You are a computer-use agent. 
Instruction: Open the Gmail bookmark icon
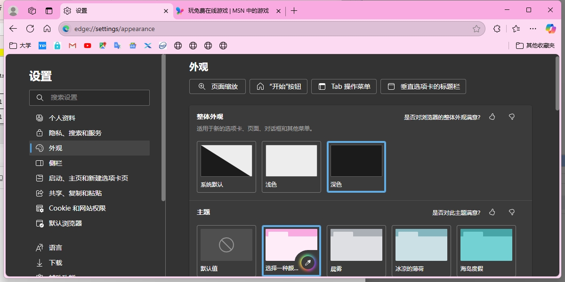72,46
